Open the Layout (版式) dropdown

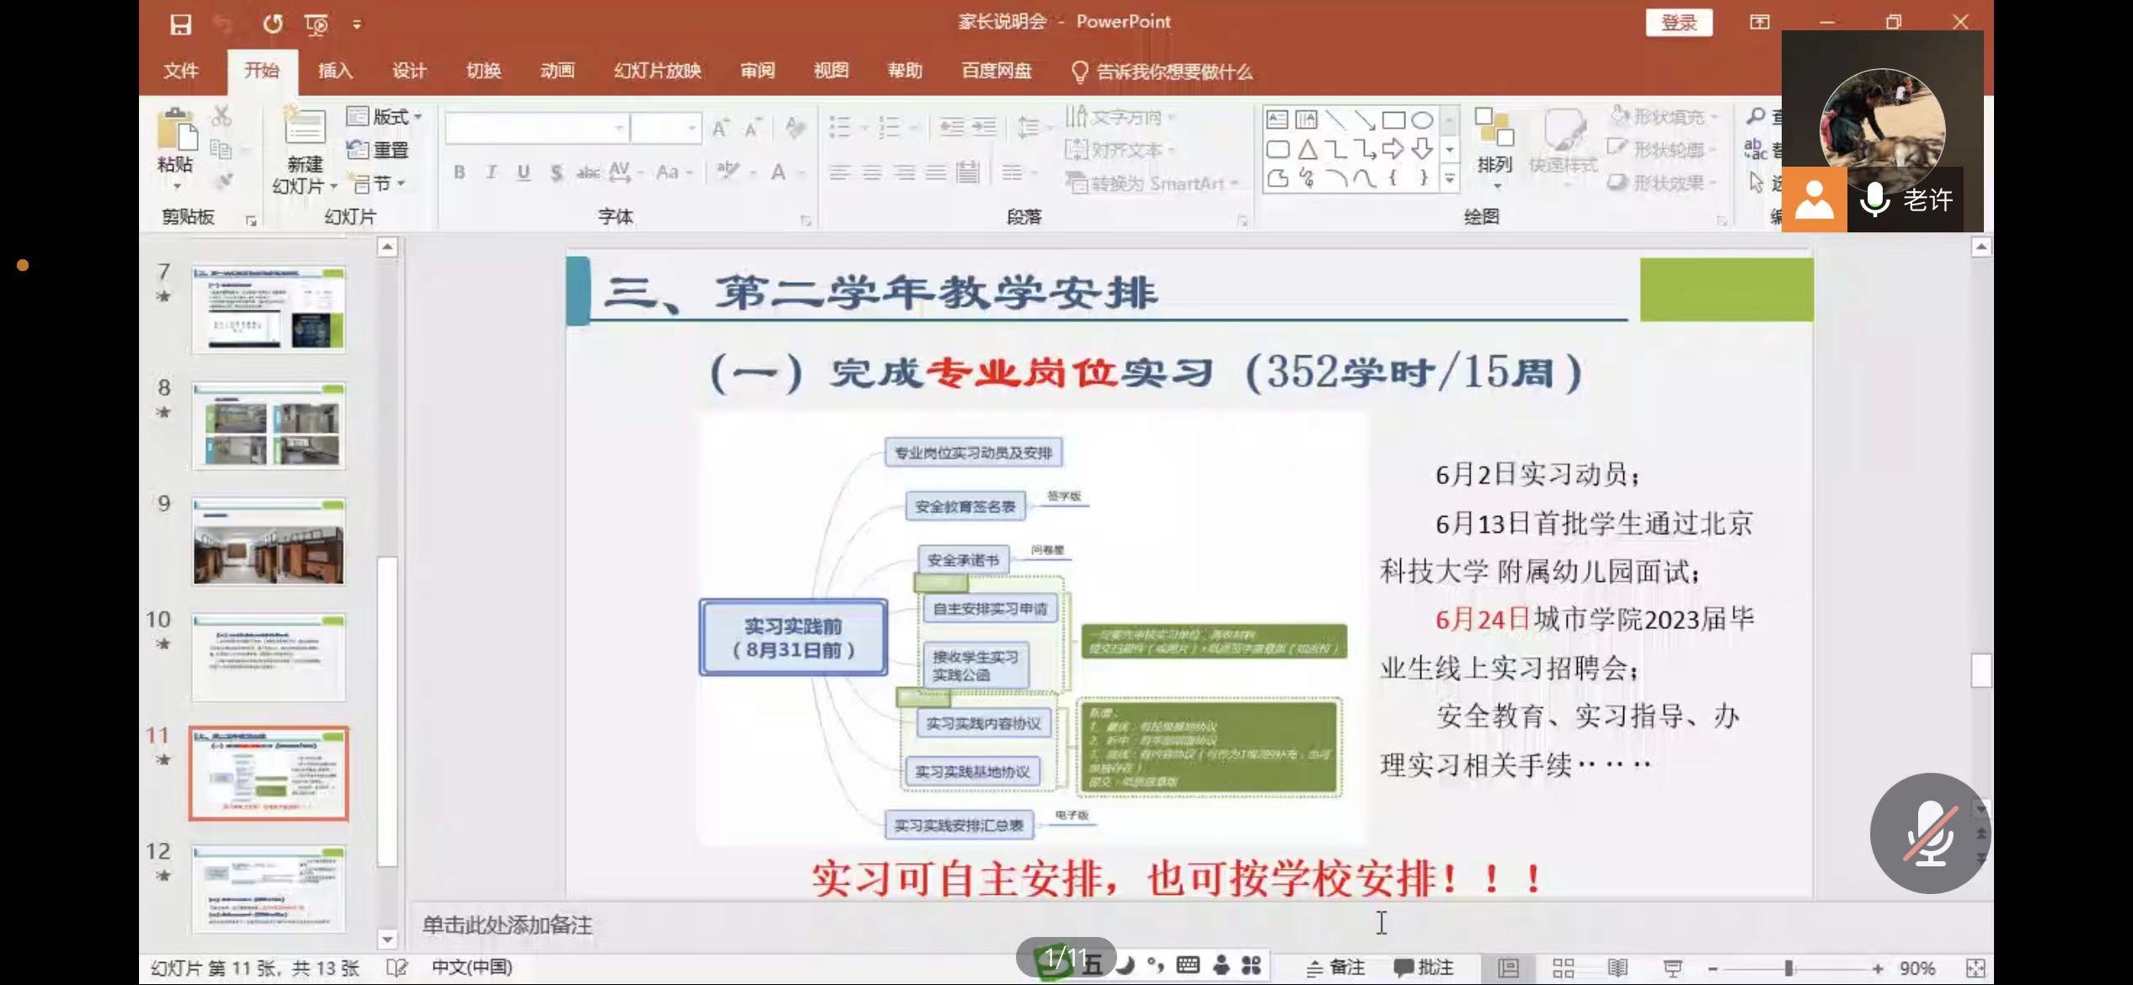click(384, 116)
